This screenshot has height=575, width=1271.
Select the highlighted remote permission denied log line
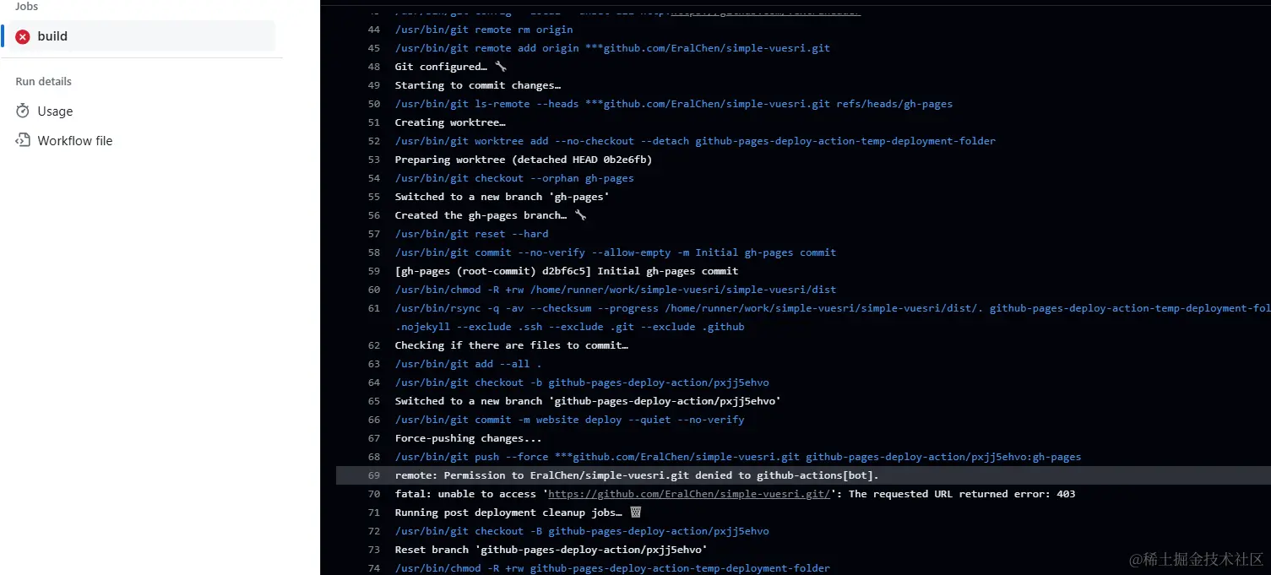click(x=636, y=475)
